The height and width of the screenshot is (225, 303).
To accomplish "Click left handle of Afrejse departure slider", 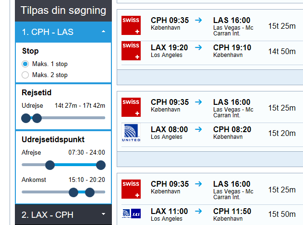I will tap(50, 165).
